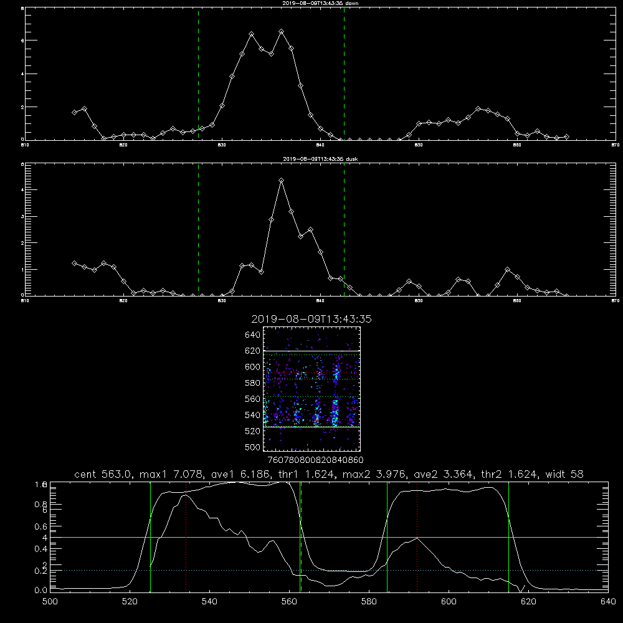Select last diamond data point of dawn curve

[566, 136]
